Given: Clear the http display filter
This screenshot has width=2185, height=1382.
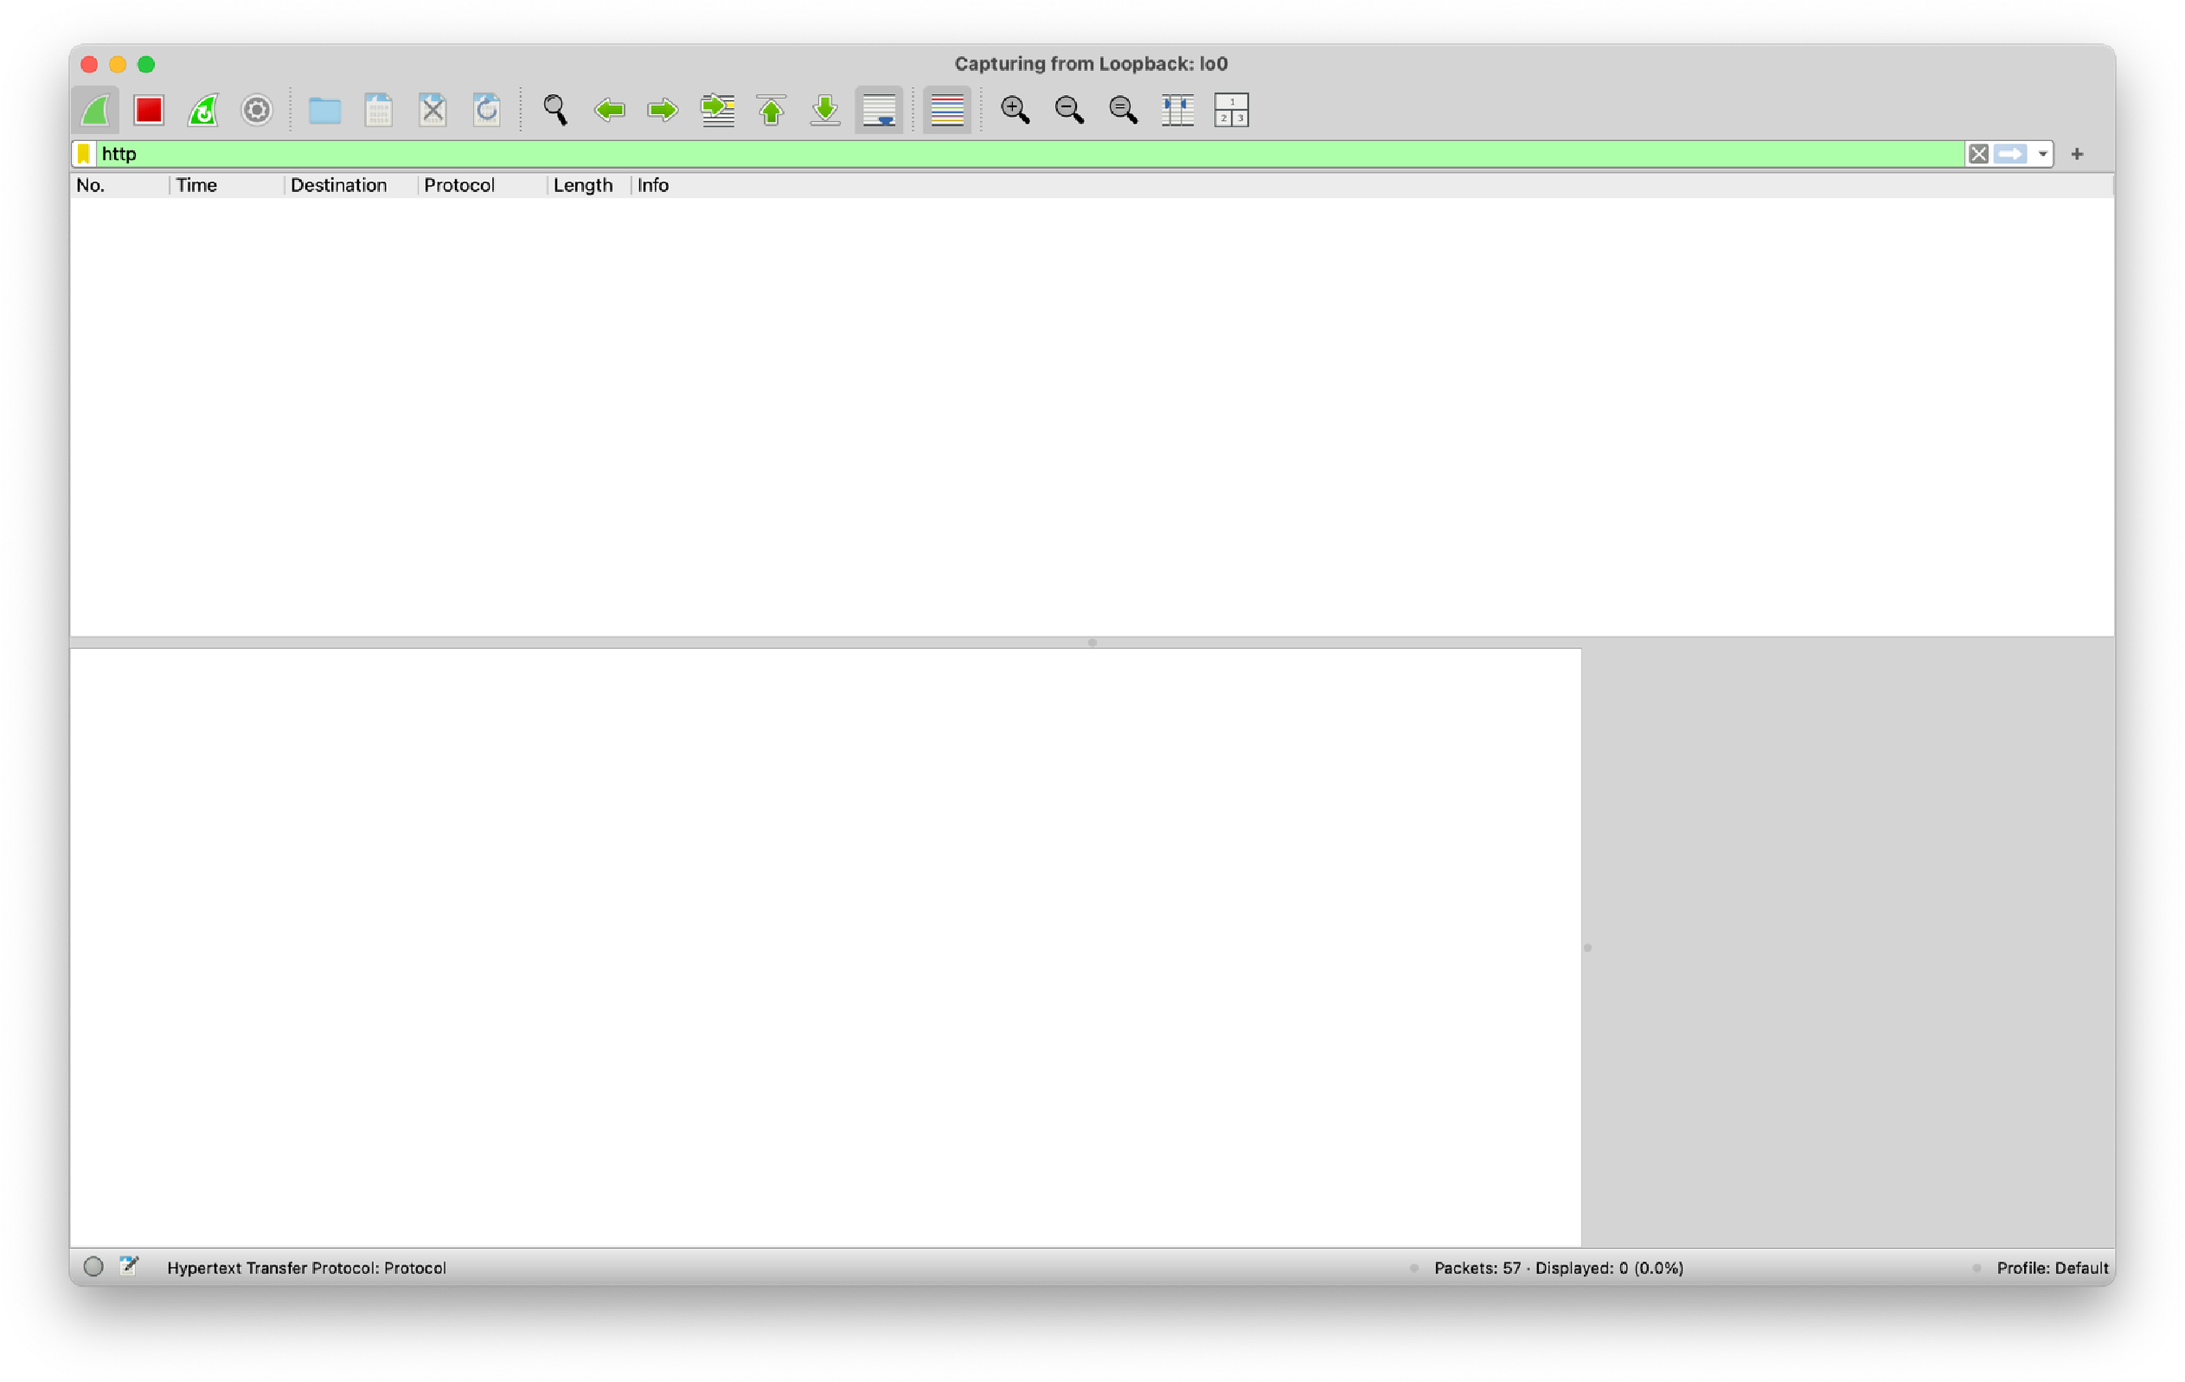Looking at the screenshot, I should [1978, 153].
